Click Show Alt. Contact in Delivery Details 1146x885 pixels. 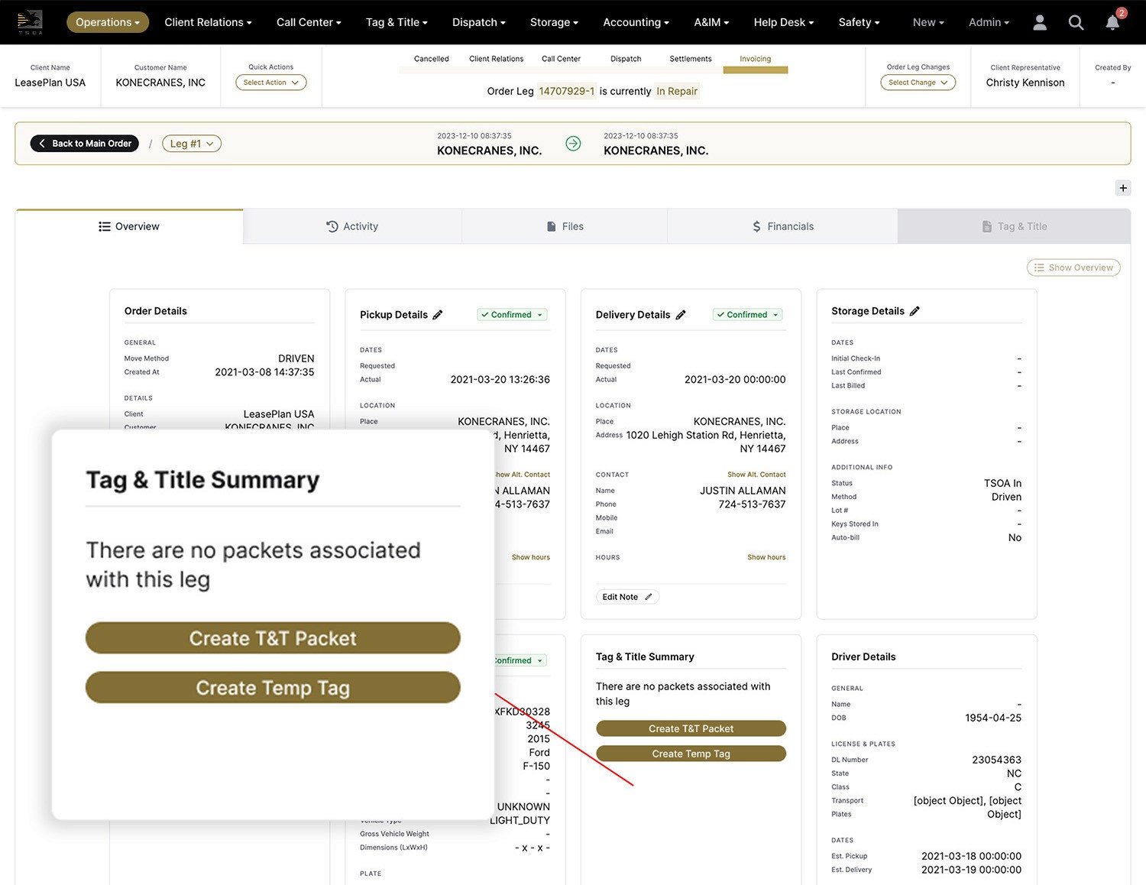[756, 475]
